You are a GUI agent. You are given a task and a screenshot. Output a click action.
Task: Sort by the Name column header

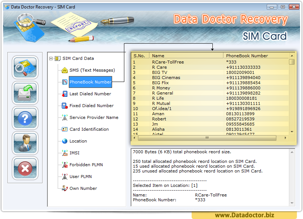186,55
